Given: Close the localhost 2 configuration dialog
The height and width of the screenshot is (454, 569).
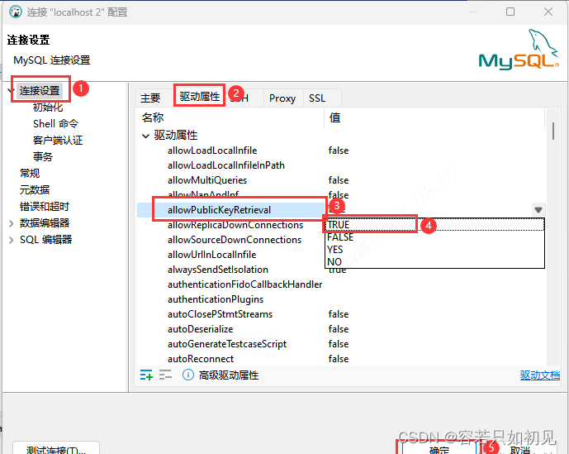Looking at the screenshot, I should coord(548,12).
